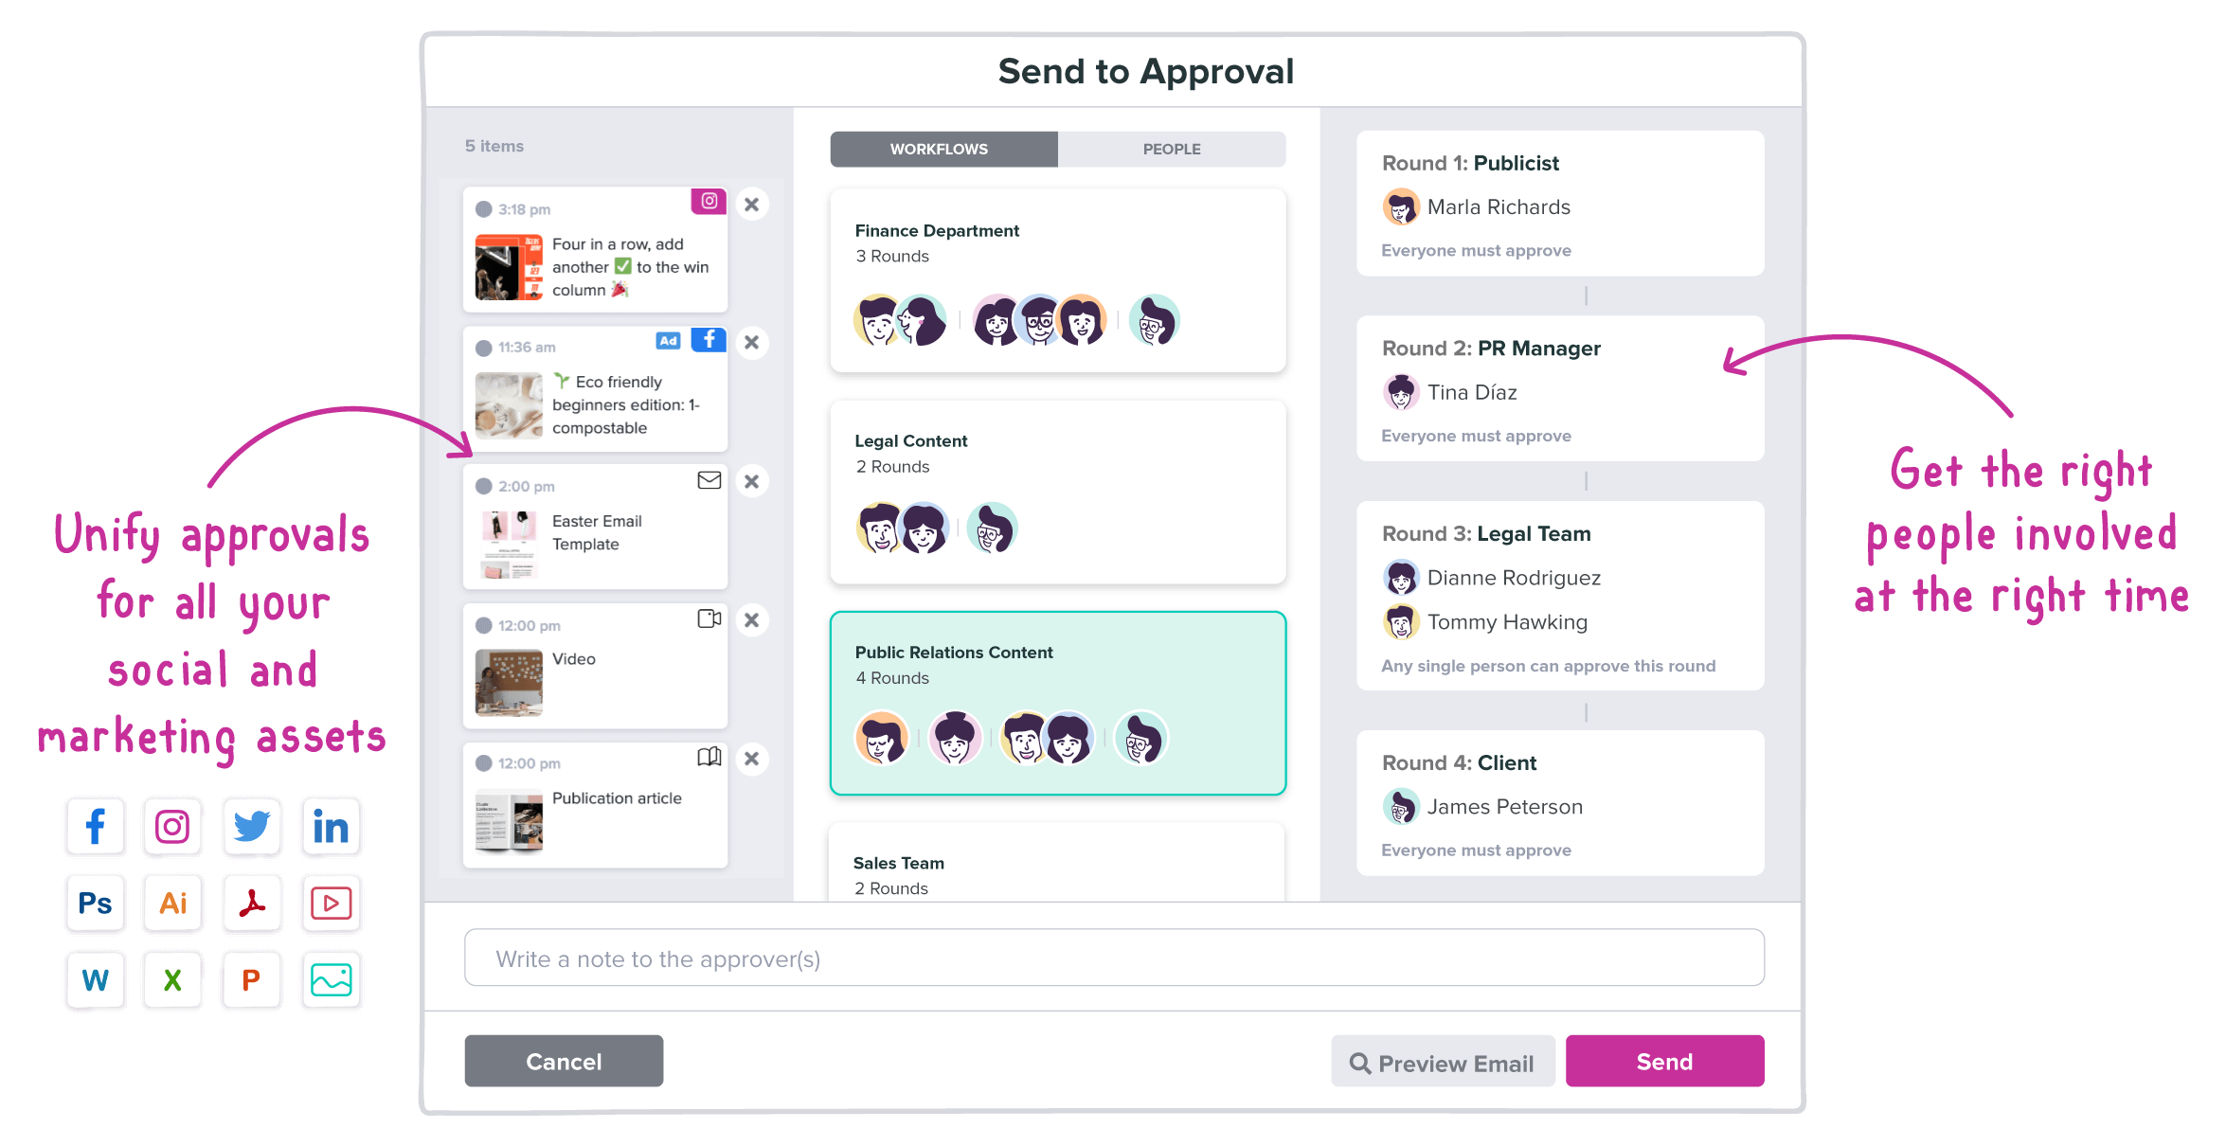Click the Word (W) icon

tap(95, 980)
